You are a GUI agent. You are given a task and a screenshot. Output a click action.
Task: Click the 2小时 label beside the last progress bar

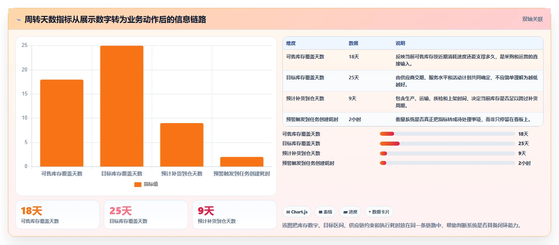click(x=524, y=163)
